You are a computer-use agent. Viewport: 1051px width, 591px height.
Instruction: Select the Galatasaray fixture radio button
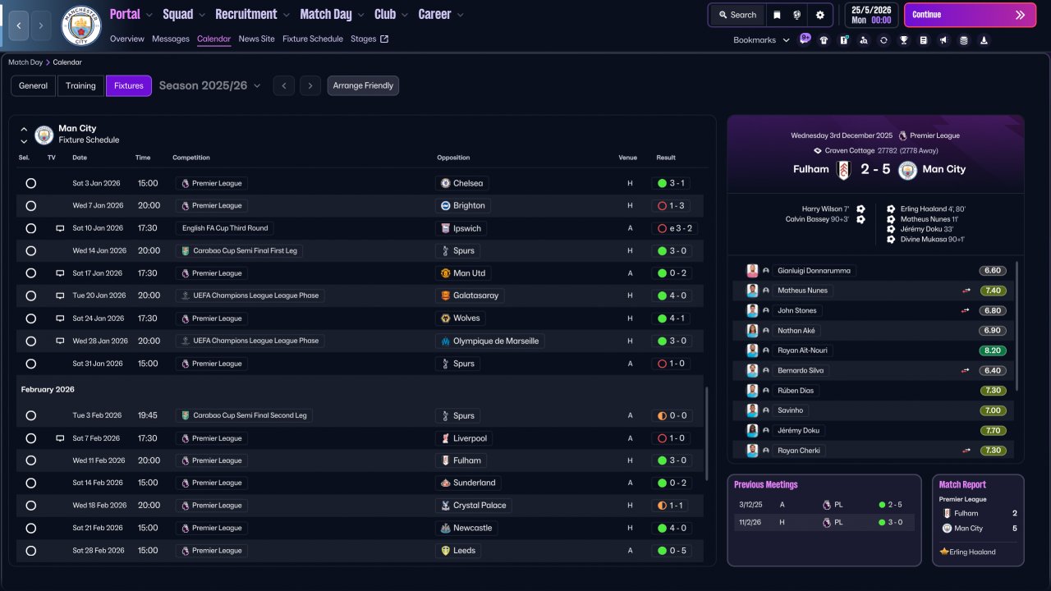click(31, 295)
